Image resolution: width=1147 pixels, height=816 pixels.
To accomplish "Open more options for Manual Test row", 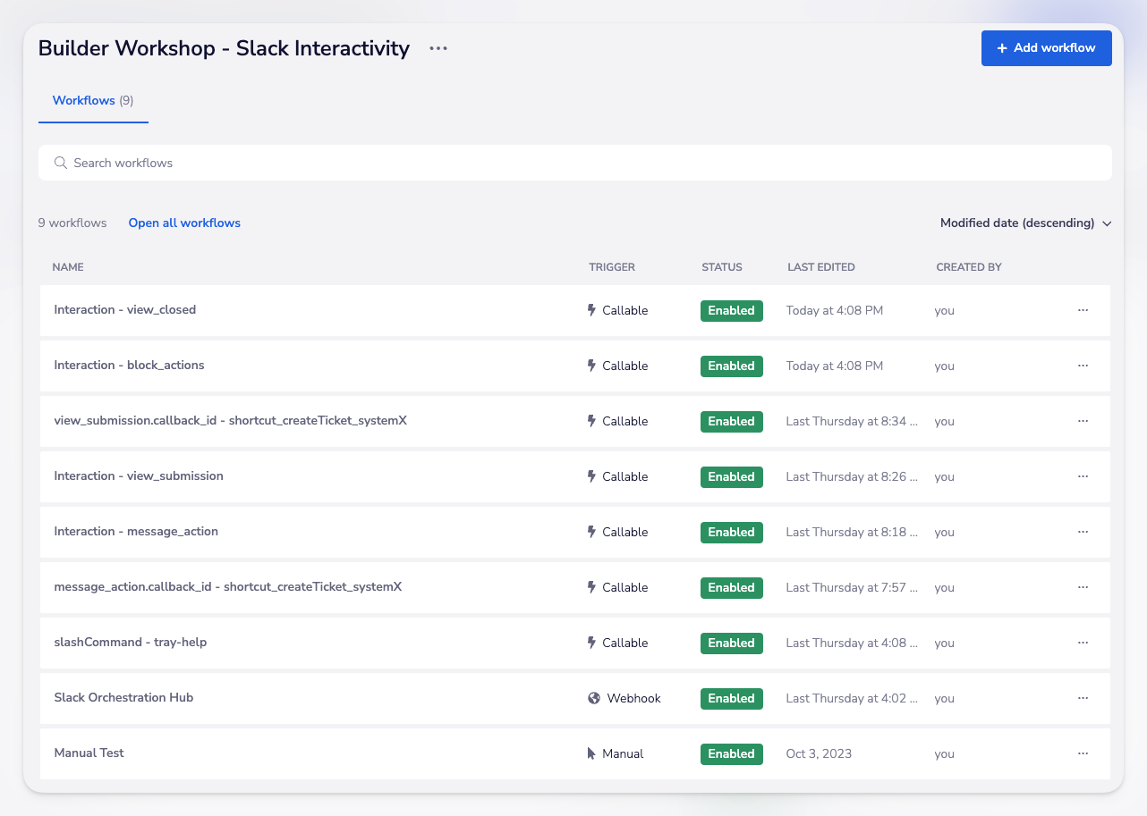I will click(1083, 753).
